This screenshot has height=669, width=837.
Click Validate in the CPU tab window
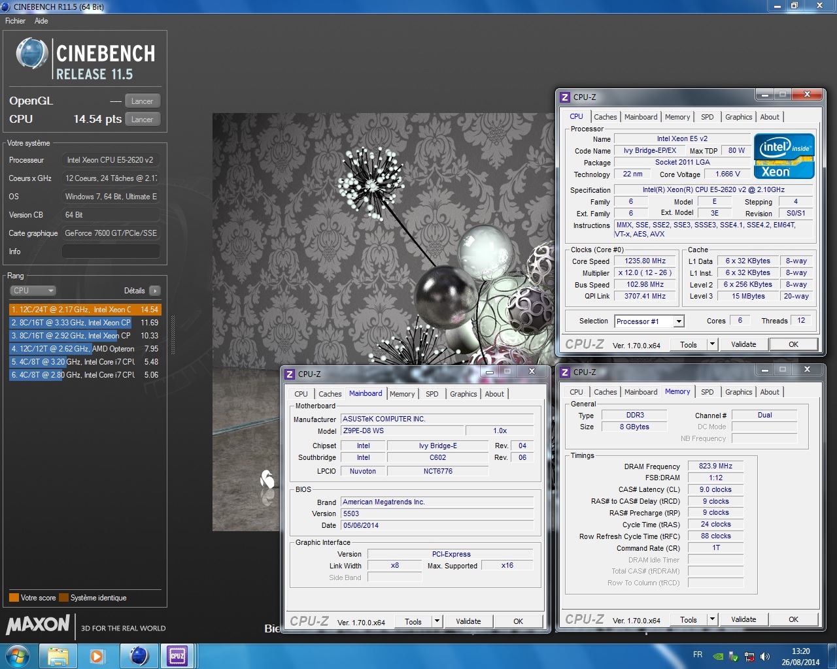[x=743, y=344]
